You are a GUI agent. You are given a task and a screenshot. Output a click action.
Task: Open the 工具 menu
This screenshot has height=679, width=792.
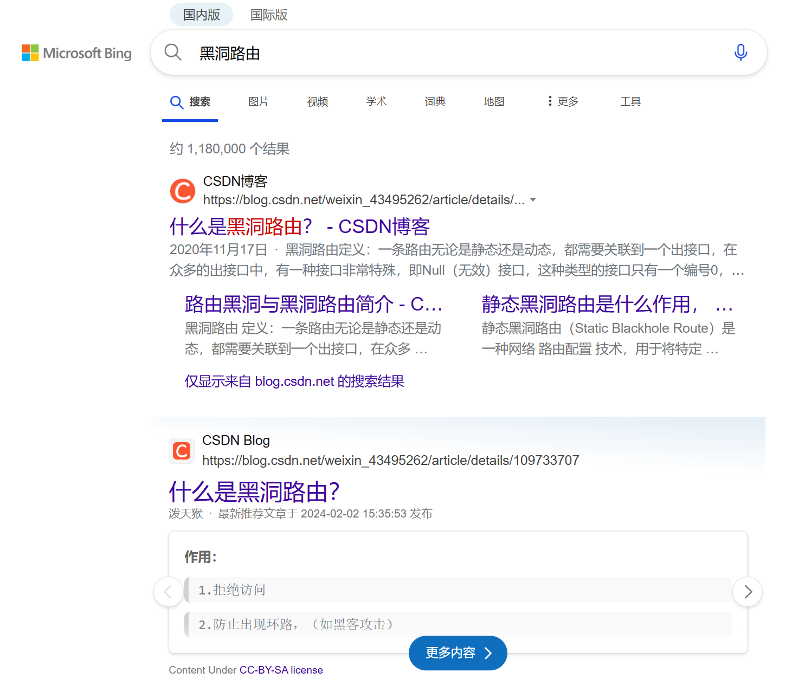point(630,101)
